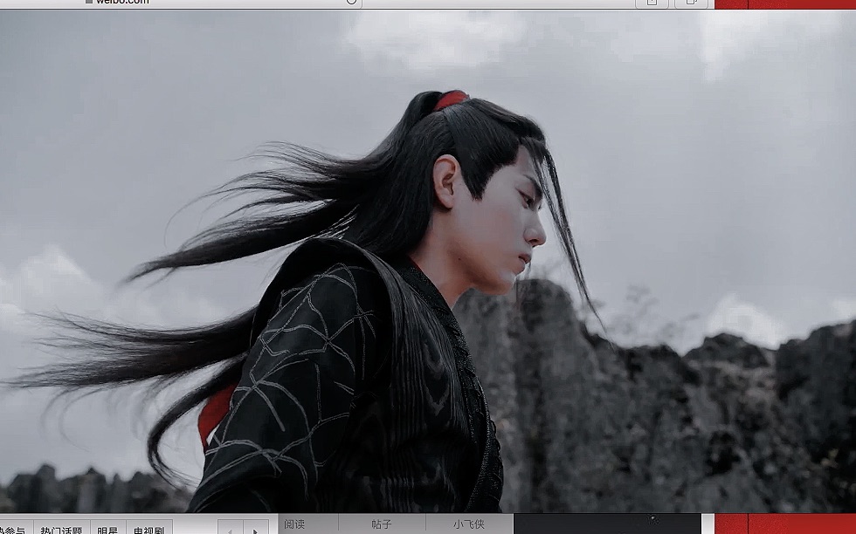Screen dimensions: 856x534
Task: Click the right arrow to scroll tabs
Action: coord(255,527)
